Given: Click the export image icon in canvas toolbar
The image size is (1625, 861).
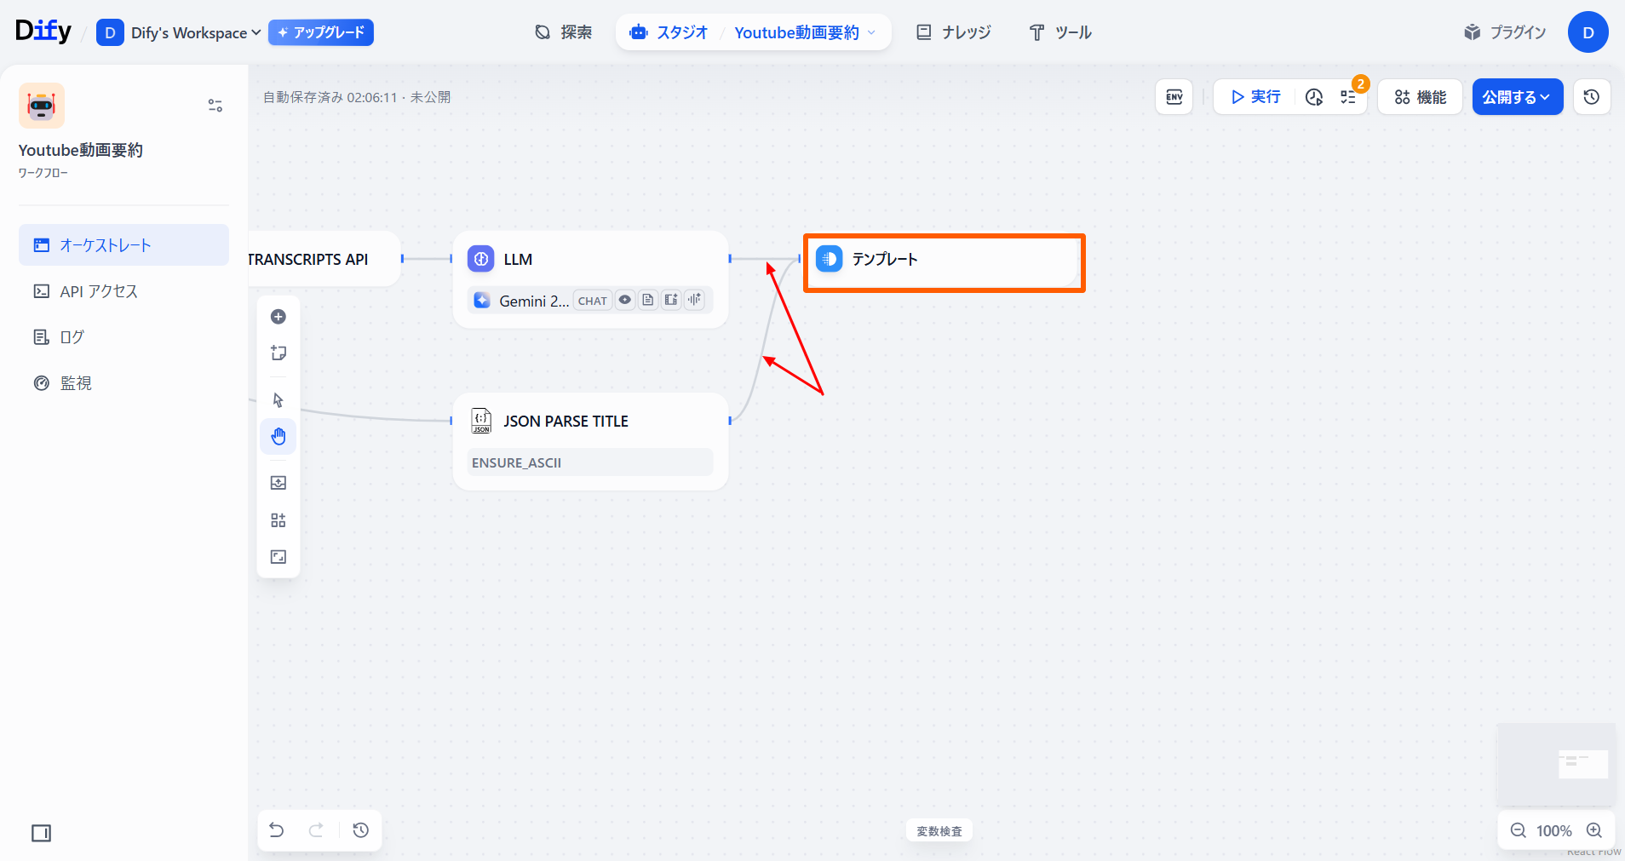Looking at the screenshot, I should pyautogui.click(x=278, y=483).
